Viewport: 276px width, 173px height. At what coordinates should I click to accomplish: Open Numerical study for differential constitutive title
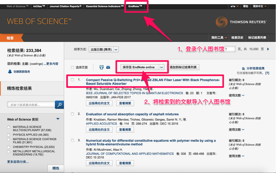pyautogui.click(x=151, y=142)
